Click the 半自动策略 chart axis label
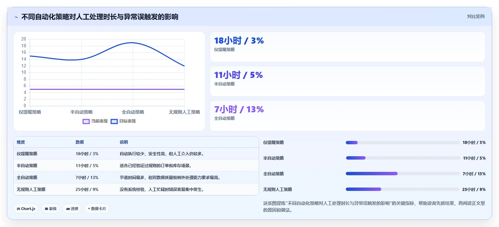This screenshot has width=499, height=227. (x=81, y=112)
